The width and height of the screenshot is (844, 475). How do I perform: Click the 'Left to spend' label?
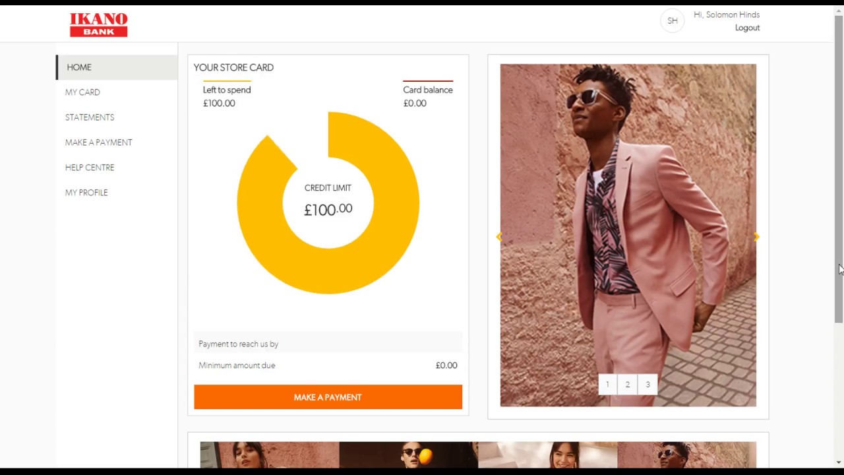227,90
